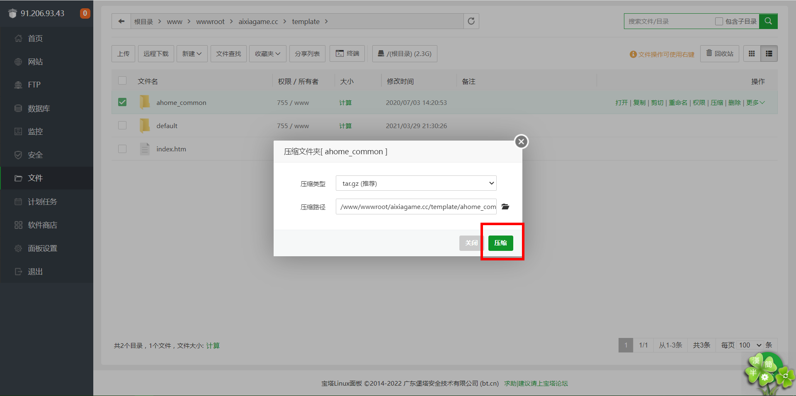Open the ahome_common folder name
Viewport: 796px width, 396px height.
point(181,102)
